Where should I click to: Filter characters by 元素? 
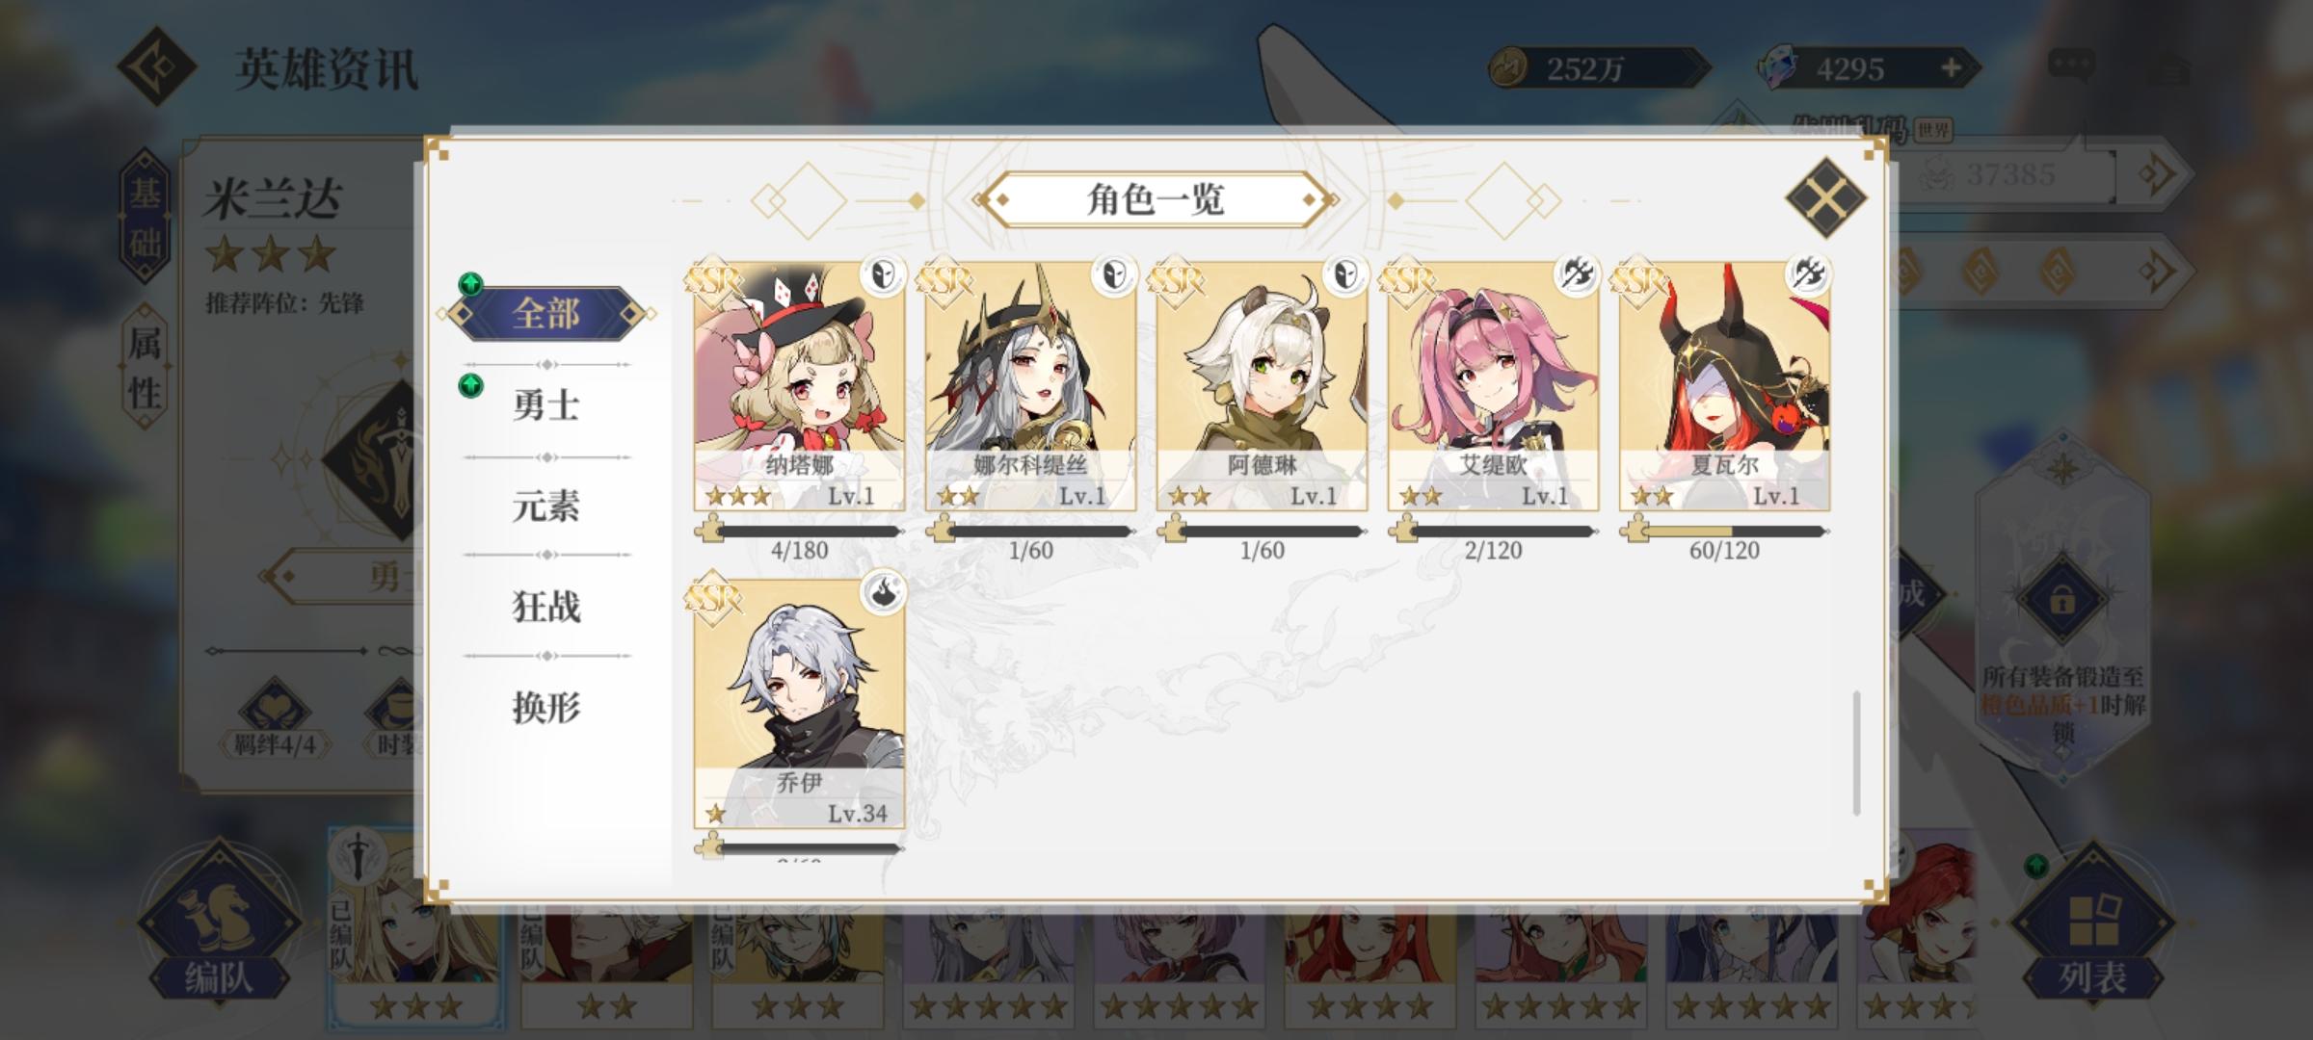pyautogui.click(x=546, y=506)
